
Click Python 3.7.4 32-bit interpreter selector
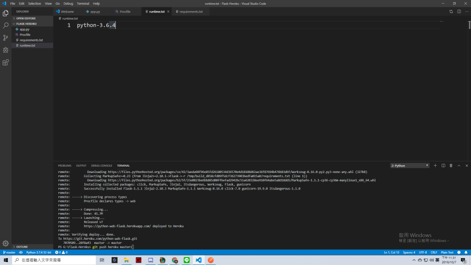(x=39, y=253)
